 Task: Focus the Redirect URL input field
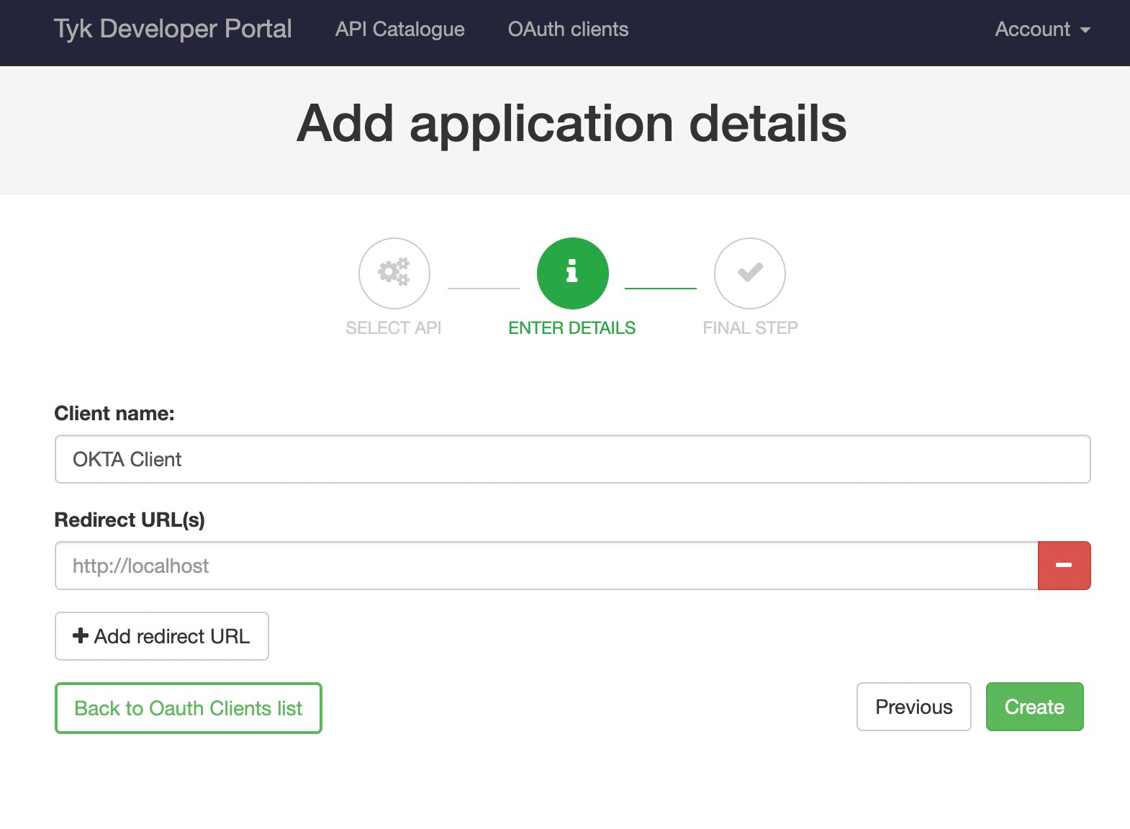pyautogui.click(x=546, y=566)
